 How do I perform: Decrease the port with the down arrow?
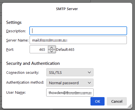[52, 51]
